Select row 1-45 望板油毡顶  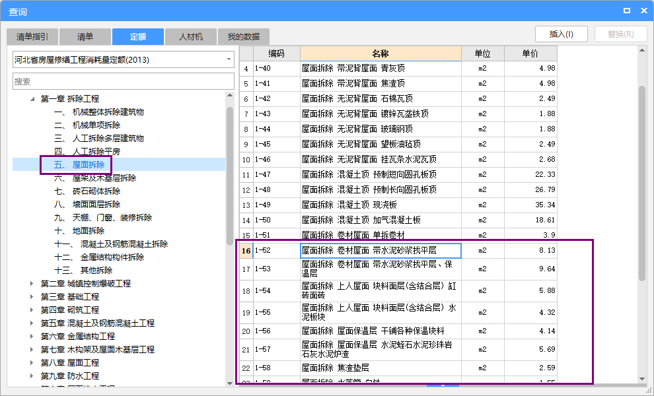tap(398, 145)
